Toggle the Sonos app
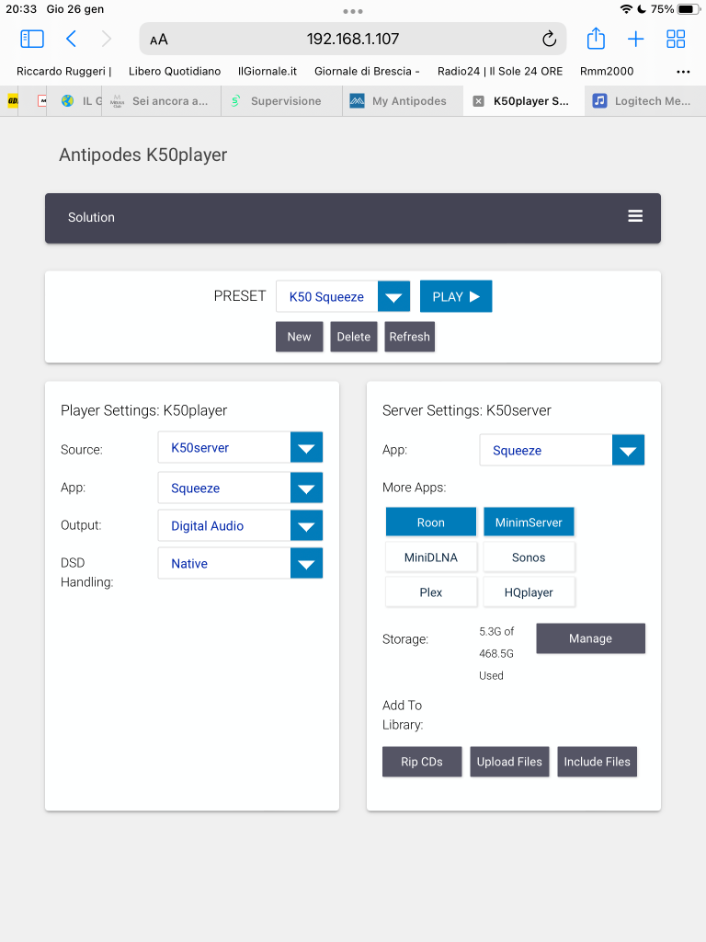This screenshot has width=706, height=942. 529,557
